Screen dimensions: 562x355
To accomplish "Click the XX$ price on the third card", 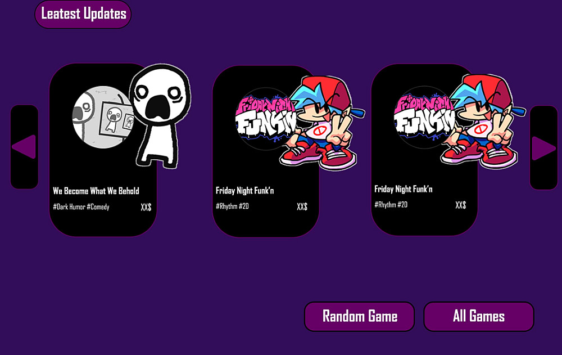I will point(461,205).
